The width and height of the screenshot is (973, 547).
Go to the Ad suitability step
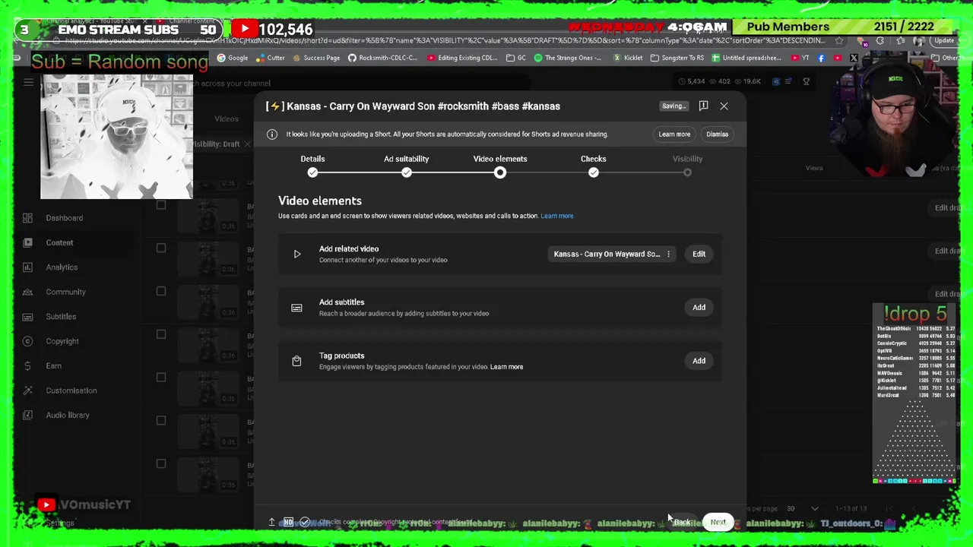tap(407, 165)
